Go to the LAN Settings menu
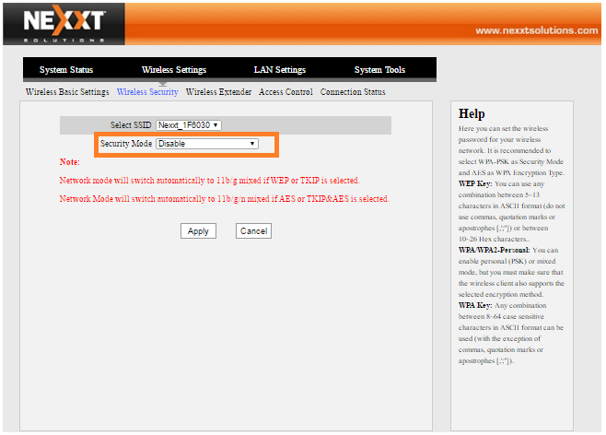606x435 pixels. 280,70
